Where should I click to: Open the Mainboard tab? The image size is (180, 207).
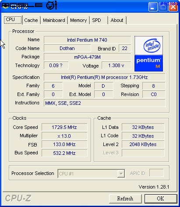54,20
